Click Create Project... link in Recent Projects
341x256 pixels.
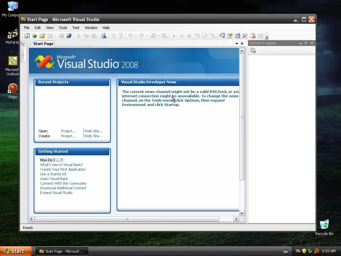69,136
